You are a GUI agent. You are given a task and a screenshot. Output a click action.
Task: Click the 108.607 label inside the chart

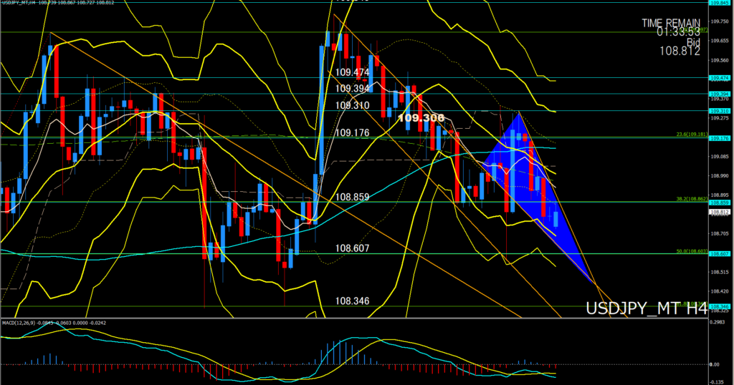(x=353, y=248)
